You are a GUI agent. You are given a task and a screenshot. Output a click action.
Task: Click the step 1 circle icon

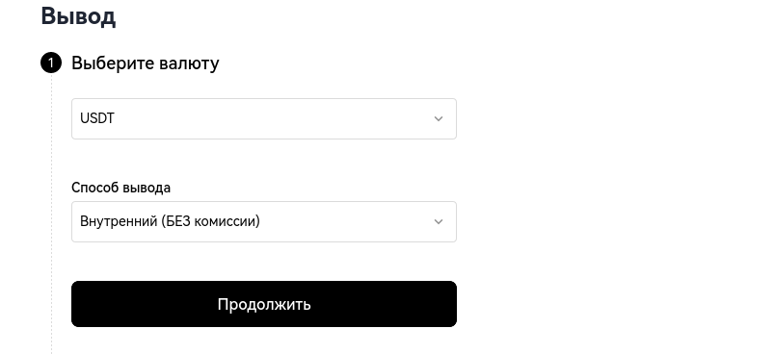pos(51,63)
